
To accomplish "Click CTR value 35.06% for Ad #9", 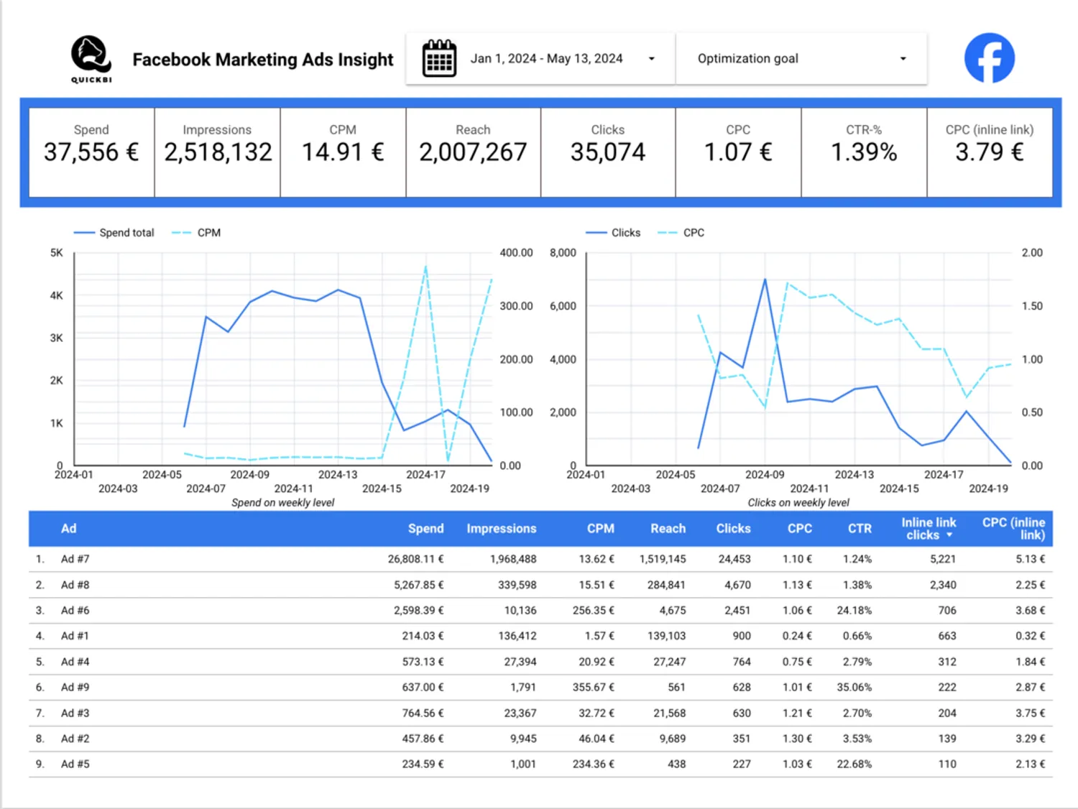I will click(x=854, y=688).
